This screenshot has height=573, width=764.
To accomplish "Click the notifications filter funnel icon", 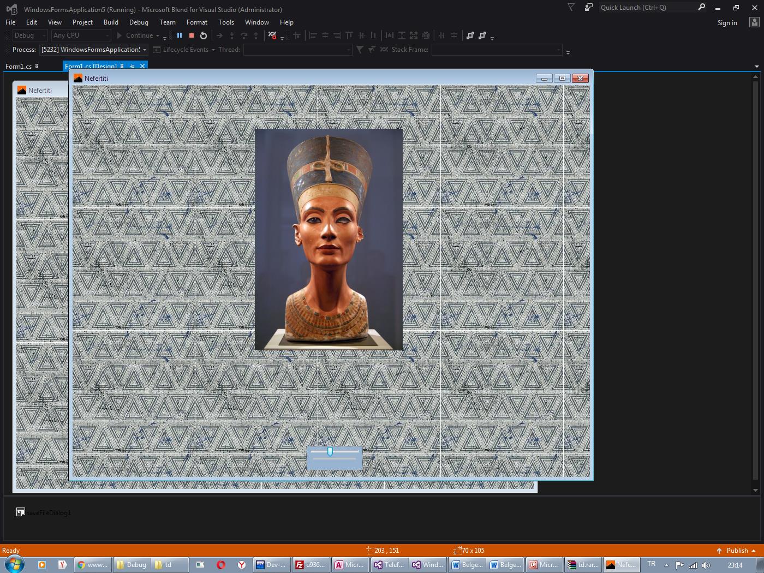I will (571, 8).
